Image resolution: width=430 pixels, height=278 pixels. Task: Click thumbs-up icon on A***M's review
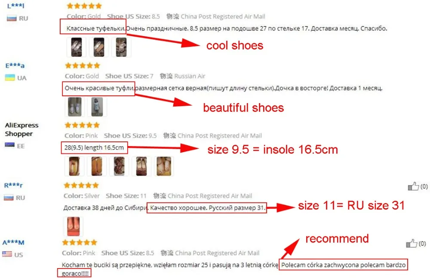412,244
